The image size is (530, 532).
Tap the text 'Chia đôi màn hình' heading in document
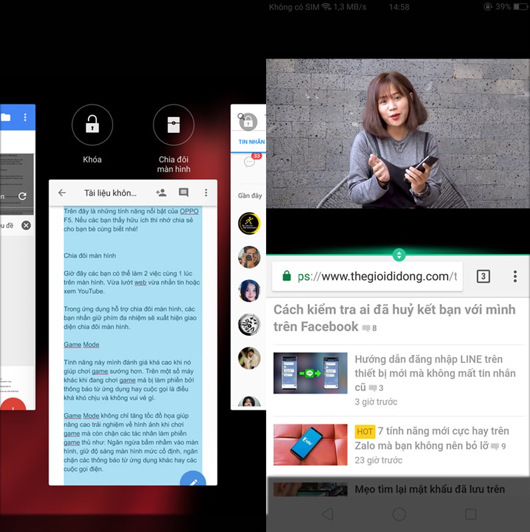tap(90, 255)
